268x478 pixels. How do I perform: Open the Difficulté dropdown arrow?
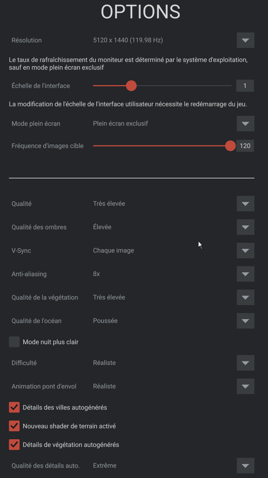coord(245,363)
